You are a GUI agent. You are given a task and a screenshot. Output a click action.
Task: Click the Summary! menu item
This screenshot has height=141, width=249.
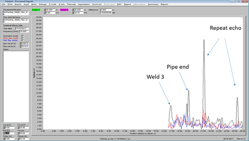pos(153,4)
